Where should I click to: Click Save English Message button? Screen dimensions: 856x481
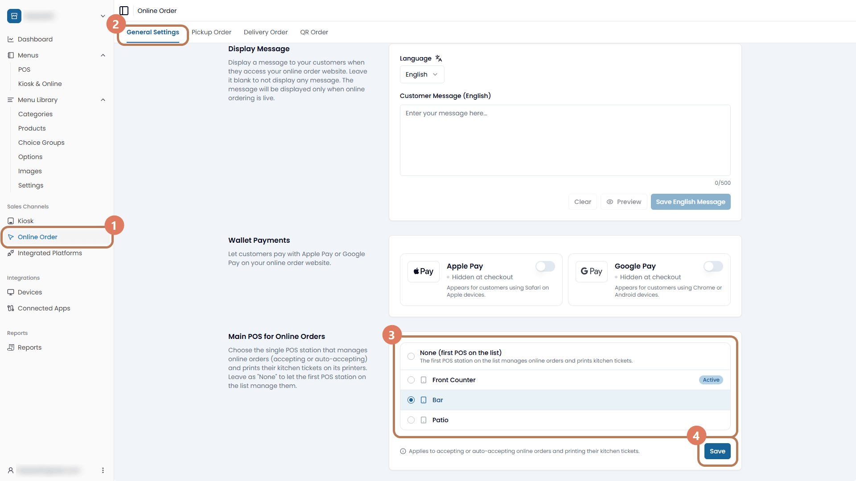click(691, 202)
